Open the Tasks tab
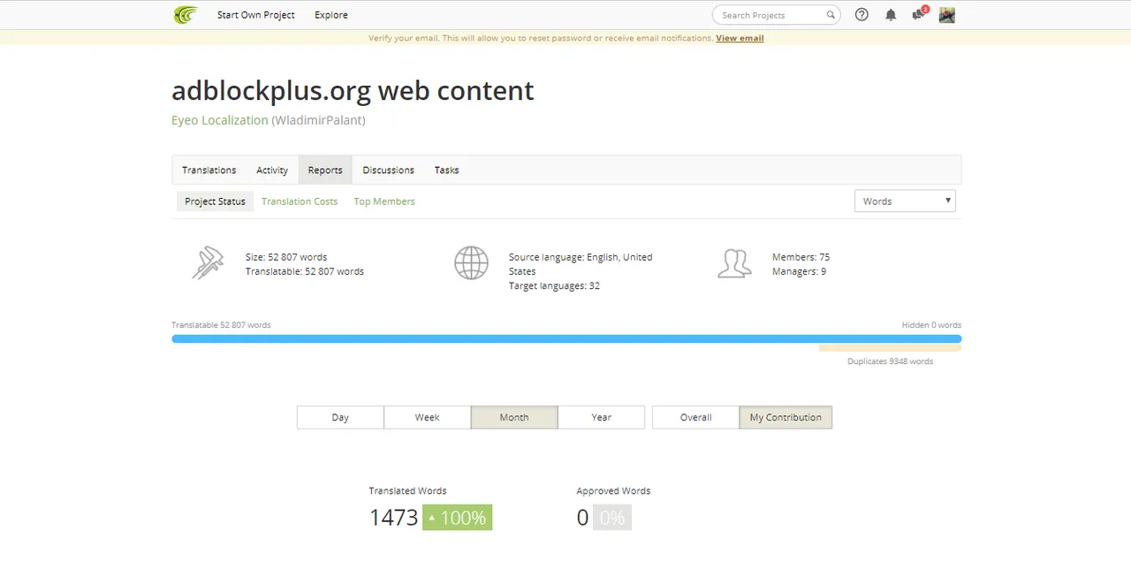 (446, 170)
